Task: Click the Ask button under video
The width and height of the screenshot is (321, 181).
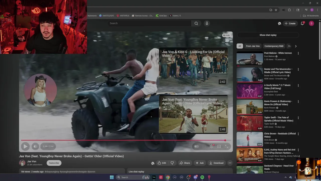Action: (200, 163)
